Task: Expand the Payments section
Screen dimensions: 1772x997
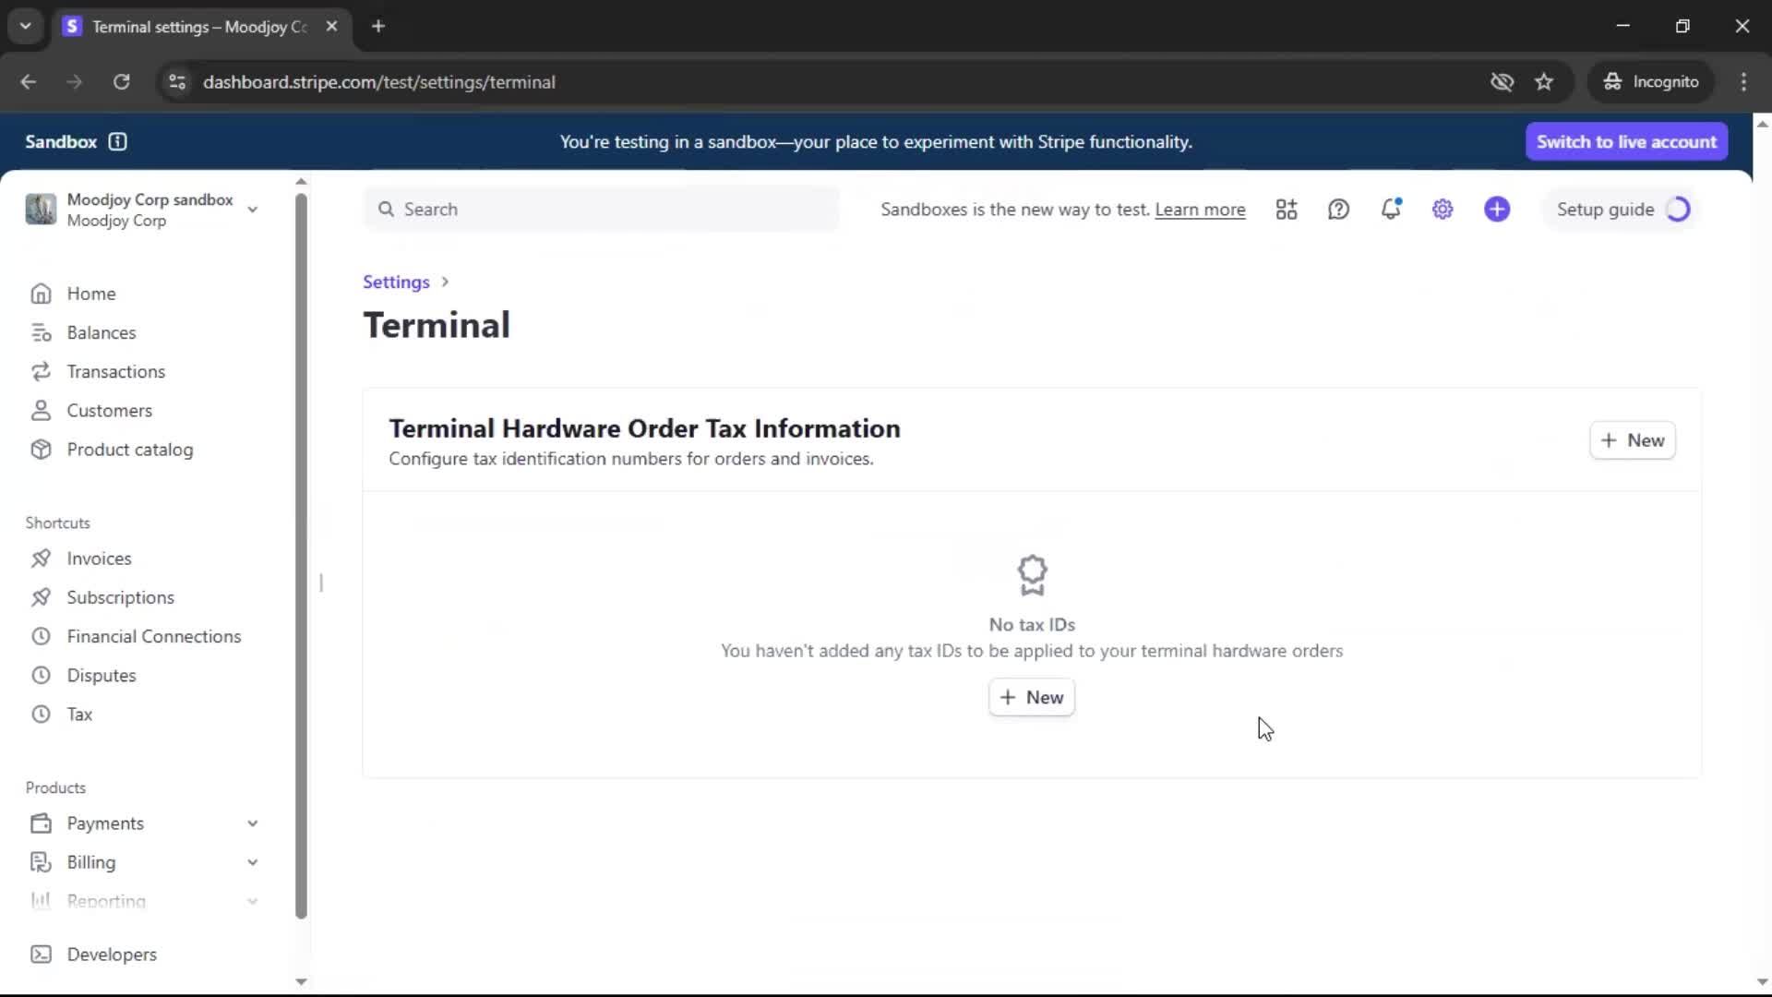Action: point(252,823)
